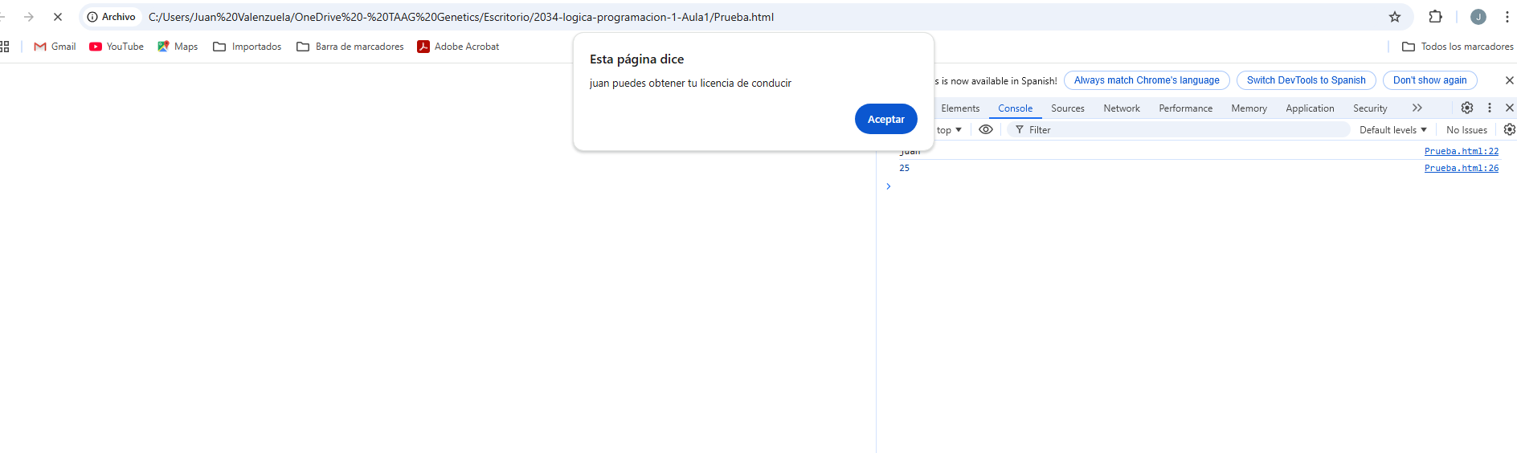The width and height of the screenshot is (1517, 453).
Task: Click the Aceptar button in the alert dialog
Action: coord(885,119)
